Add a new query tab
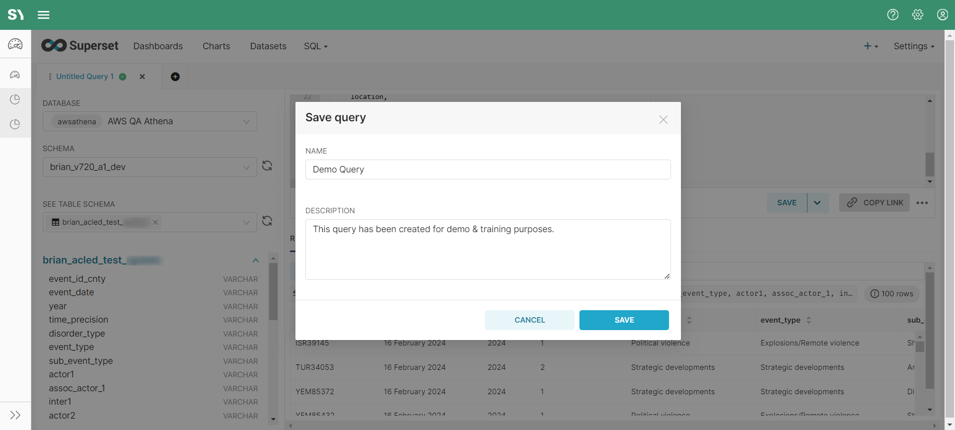955x430 pixels. pyautogui.click(x=175, y=77)
